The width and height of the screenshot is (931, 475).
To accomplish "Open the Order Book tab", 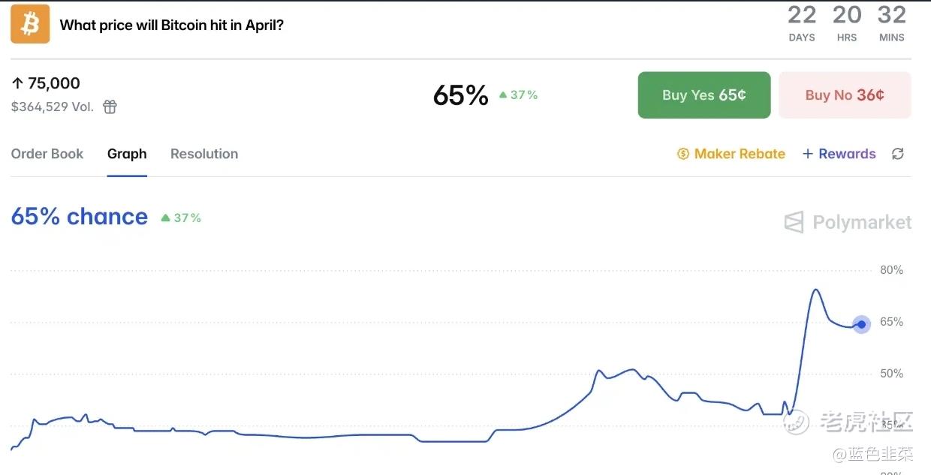I will pos(47,154).
